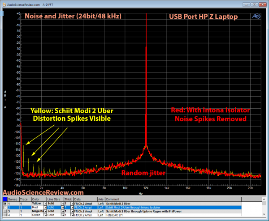Screen dimensions: 269x221
Task: Click legend scrollbar up arrow
Action: [x=264, y=199]
